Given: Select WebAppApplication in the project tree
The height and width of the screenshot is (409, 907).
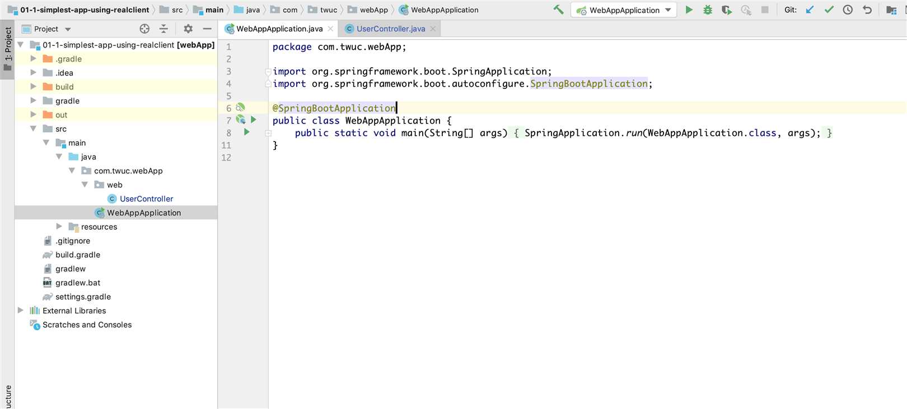Looking at the screenshot, I should [x=144, y=213].
